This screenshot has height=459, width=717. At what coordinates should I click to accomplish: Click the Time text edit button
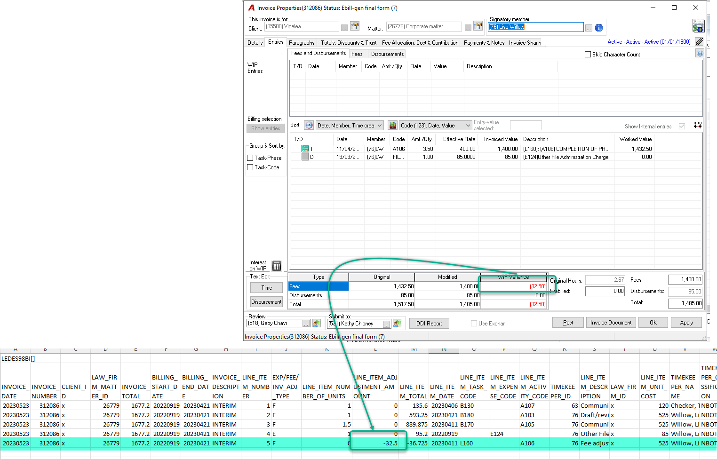coord(267,288)
